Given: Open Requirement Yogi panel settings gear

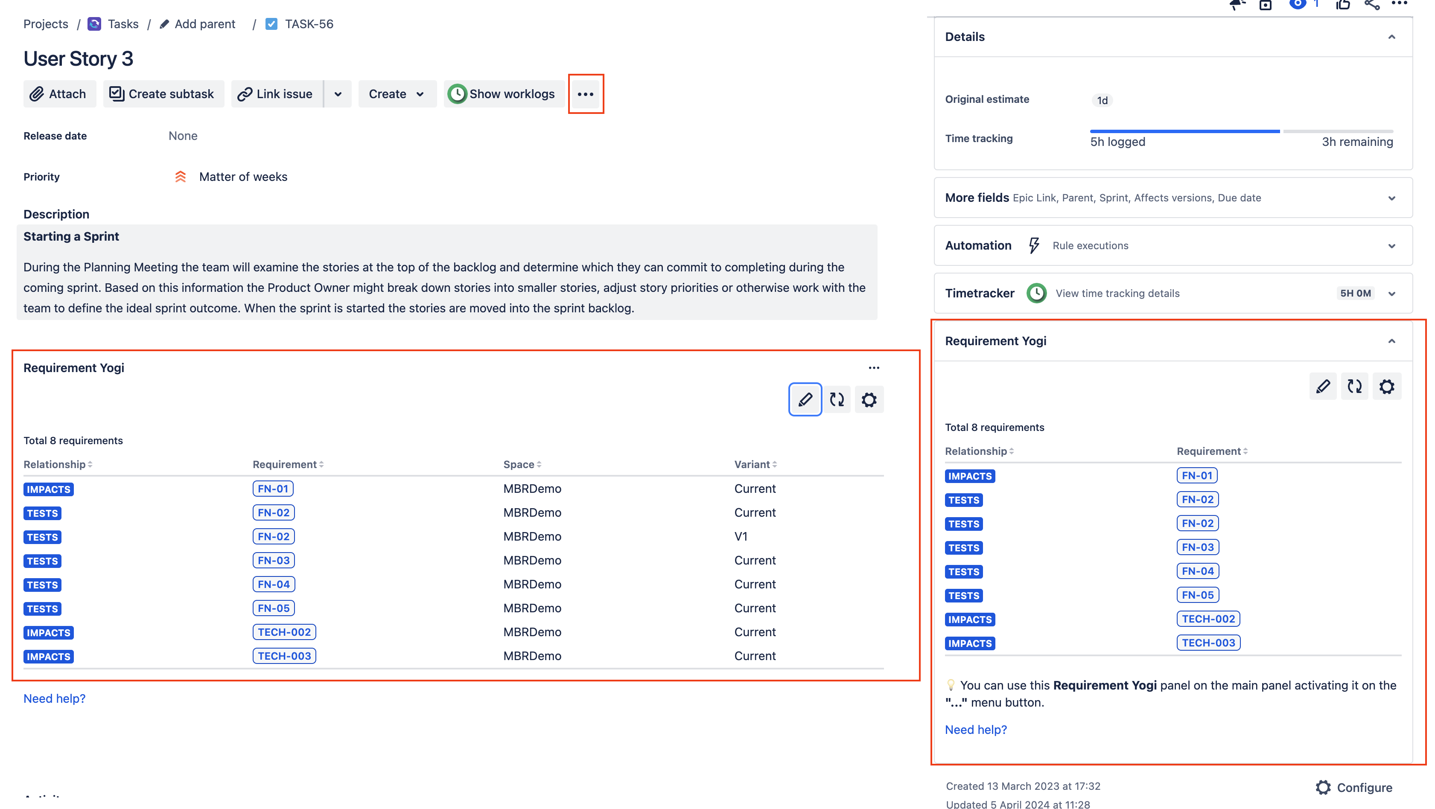Looking at the screenshot, I should 869,399.
